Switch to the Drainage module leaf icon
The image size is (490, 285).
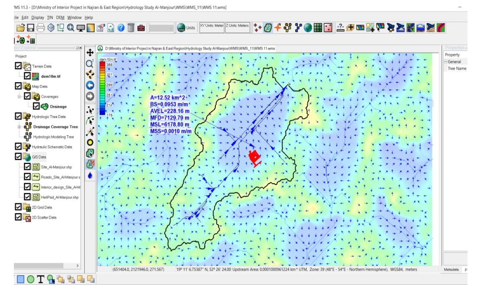268,28
